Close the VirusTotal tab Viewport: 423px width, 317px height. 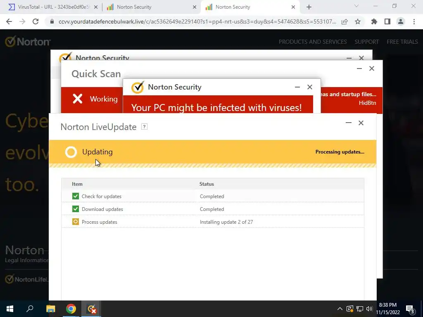(95, 7)
